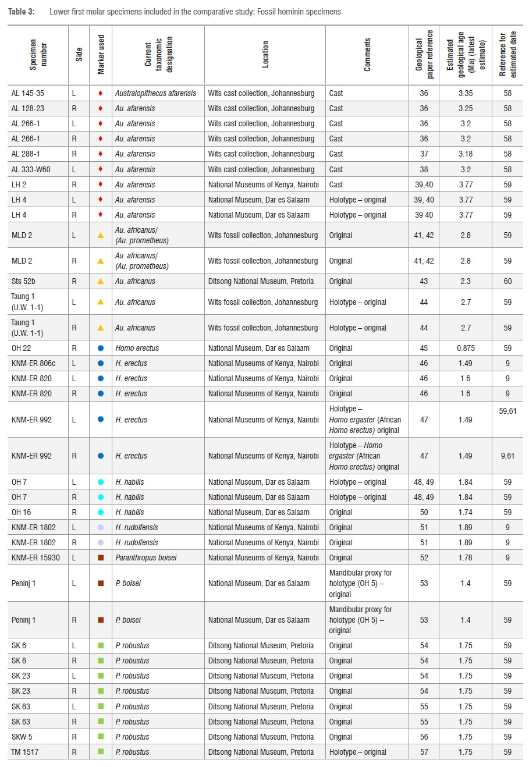The height and width of the screenshot is (767, 529).
Task: Click the 'Specimen number' column header
Action: tap(38, 55)
